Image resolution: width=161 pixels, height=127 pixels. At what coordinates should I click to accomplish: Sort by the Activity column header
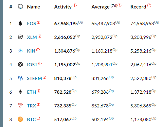click(63, 7)
